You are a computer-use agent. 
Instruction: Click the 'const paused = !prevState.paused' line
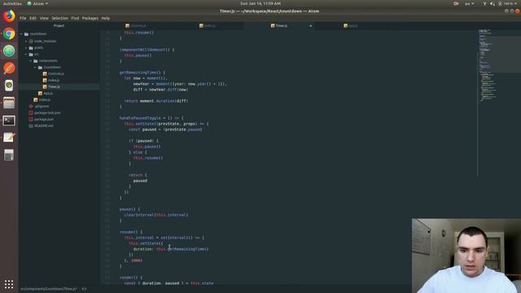(x=165, y=129)
